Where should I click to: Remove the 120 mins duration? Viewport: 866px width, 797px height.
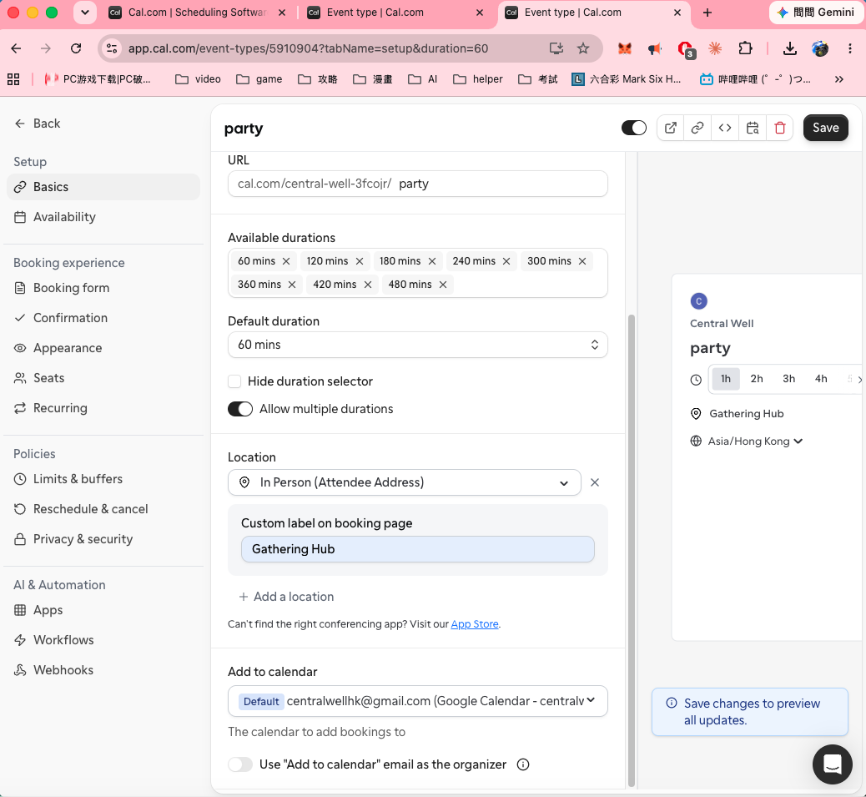tap(360, 261)
